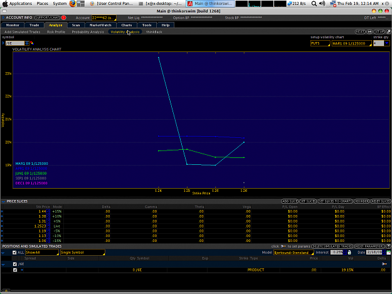Open the Risk Profile subtab
This screenshot has width=392, height=294.
click(x=56, y=32)
